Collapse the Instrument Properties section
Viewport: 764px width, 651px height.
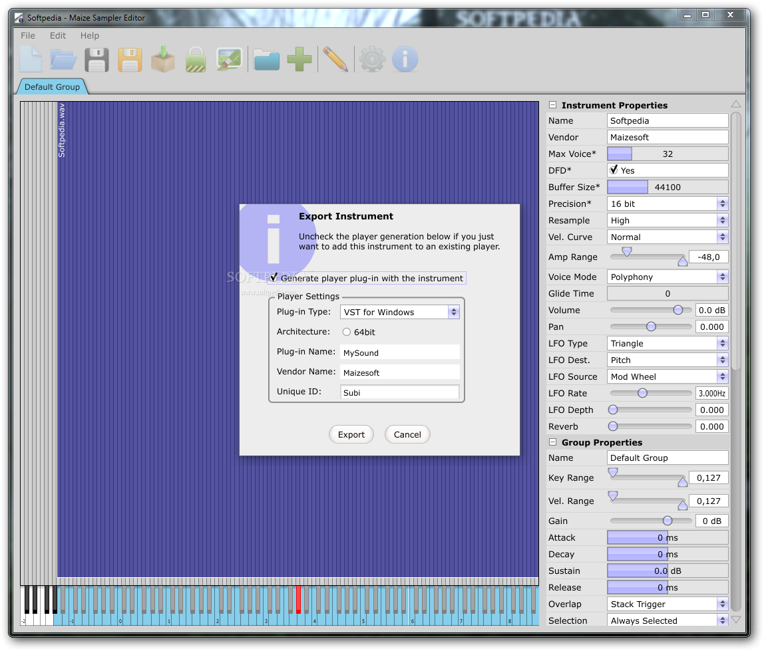click(x=552, y=104)
